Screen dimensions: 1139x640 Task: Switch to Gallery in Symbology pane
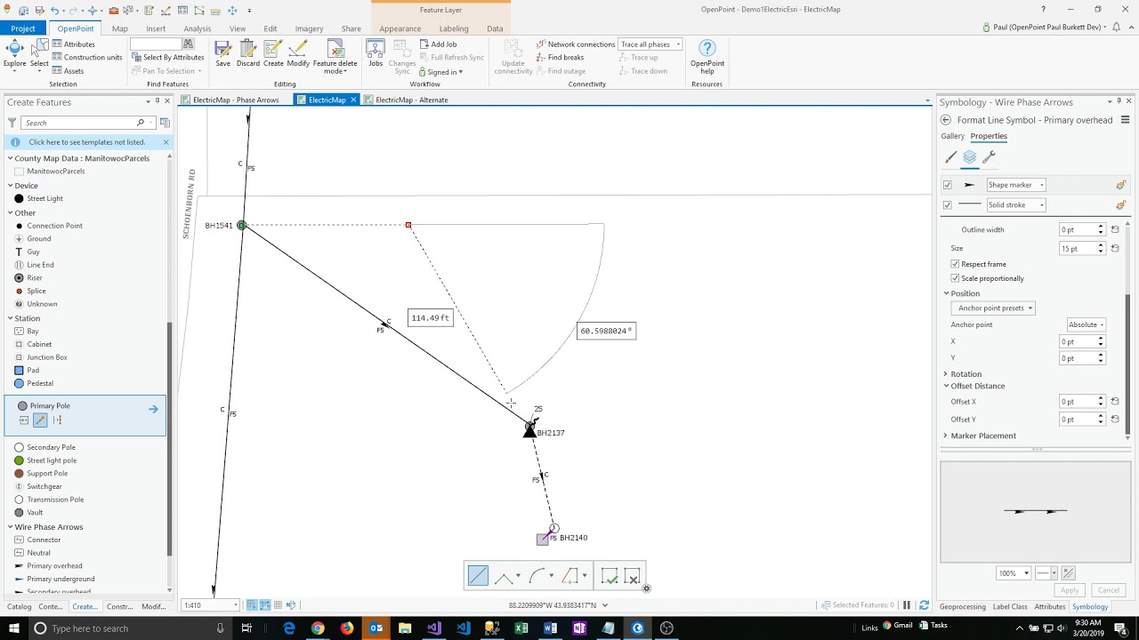pyautogui.click(x=953, y=136)
